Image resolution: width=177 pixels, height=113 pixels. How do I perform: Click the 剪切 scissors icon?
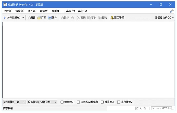78,18
